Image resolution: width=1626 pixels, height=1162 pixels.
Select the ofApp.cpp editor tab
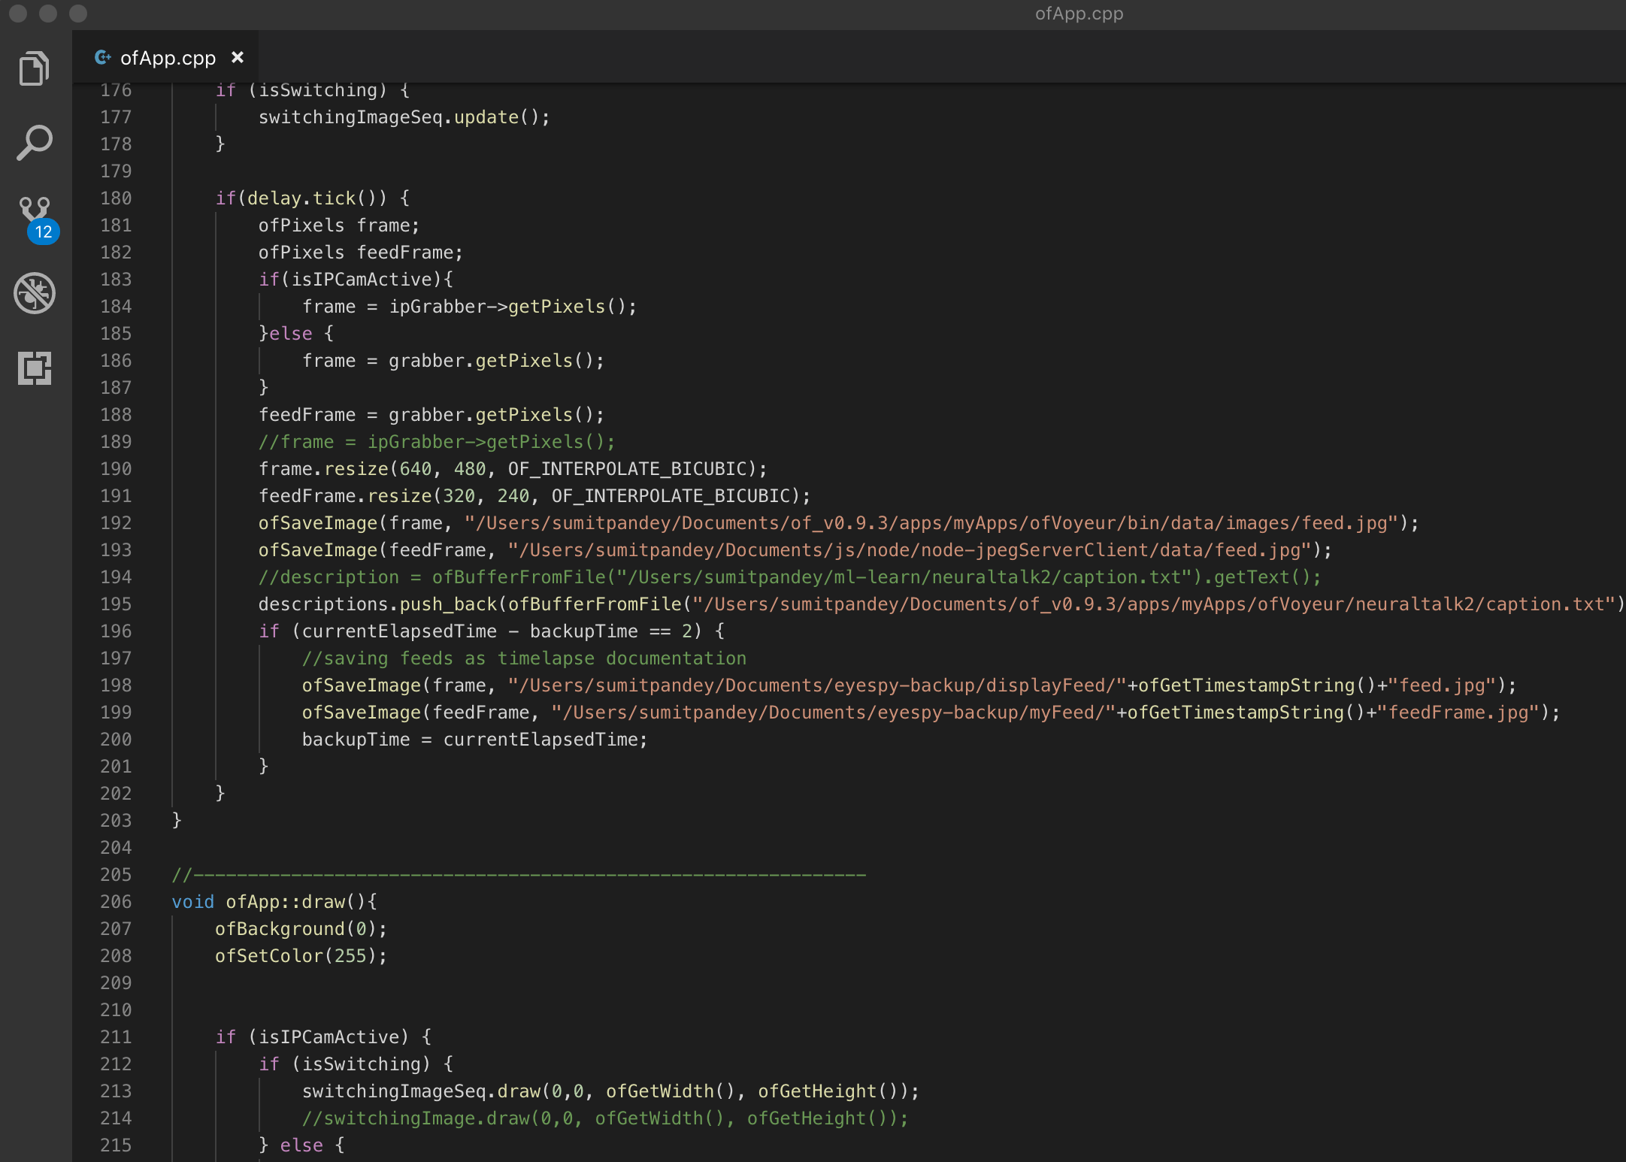point(167,58)
